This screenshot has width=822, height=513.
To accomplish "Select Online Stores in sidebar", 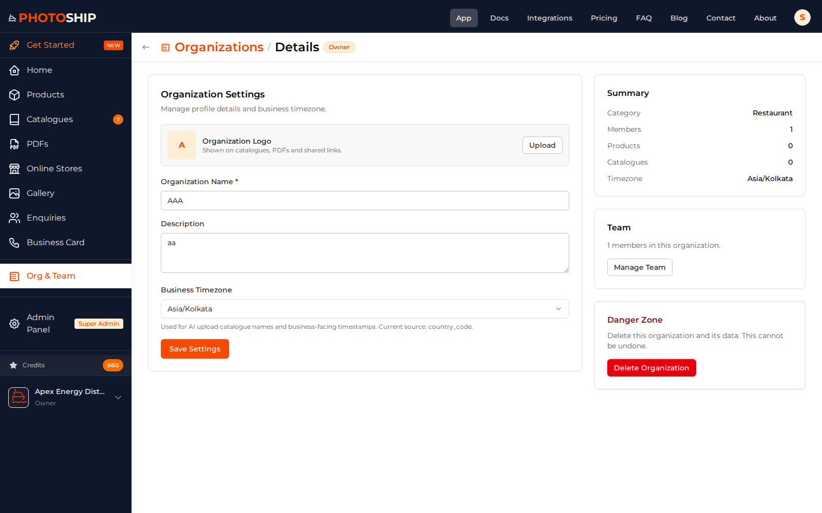I will (x=66, y=169).
